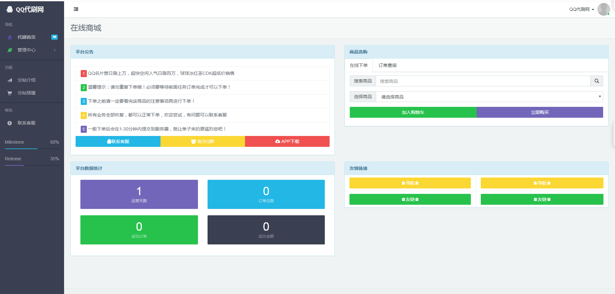The width and height of the screenshot is (615, 294).
Task: Switch to the 在线下单 tab
Action: 359,65
